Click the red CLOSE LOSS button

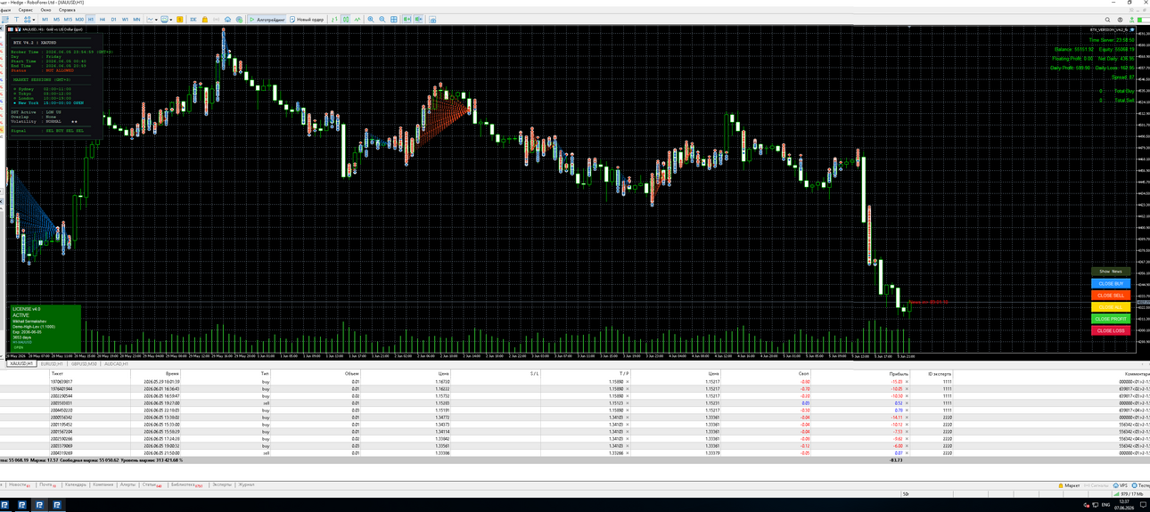click(1111, 330)
